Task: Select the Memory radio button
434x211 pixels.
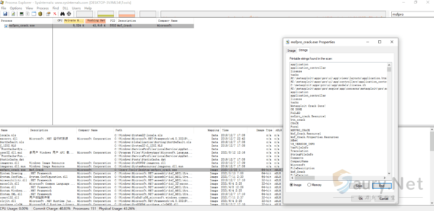Action: [x=309, y=185]
